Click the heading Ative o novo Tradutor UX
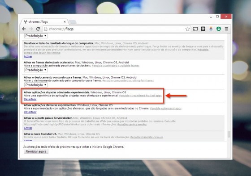The image size is (251, 176). [40, 134]
